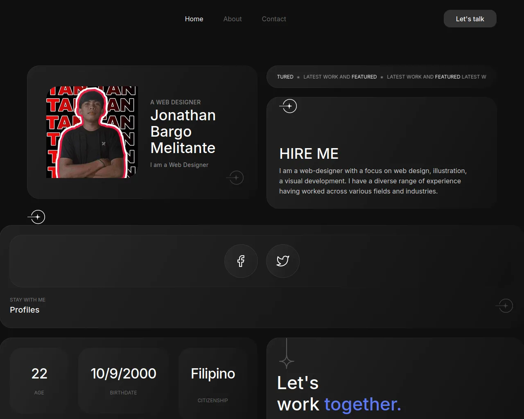Viewport: 524px width, 419px height.
Task: Select the Age card showing 22
Action: click(x=39, y=380)
